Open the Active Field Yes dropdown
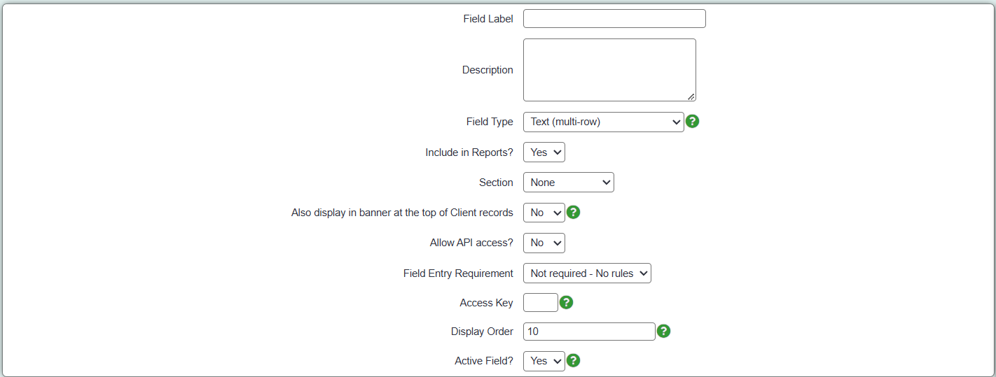Screen dimensions: 996x377 click(544, 361)
